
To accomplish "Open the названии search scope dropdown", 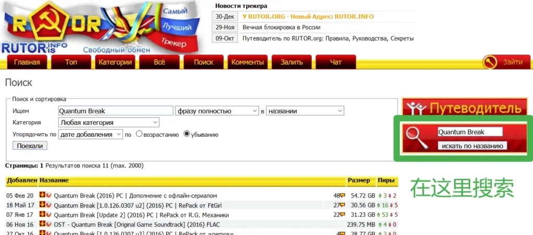I will pos(304,111).
